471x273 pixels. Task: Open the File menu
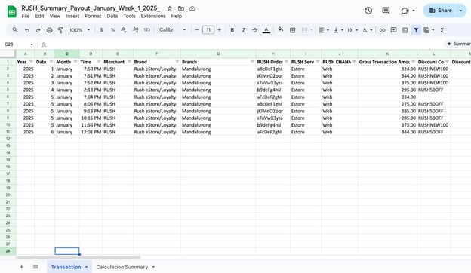[26, 16]
